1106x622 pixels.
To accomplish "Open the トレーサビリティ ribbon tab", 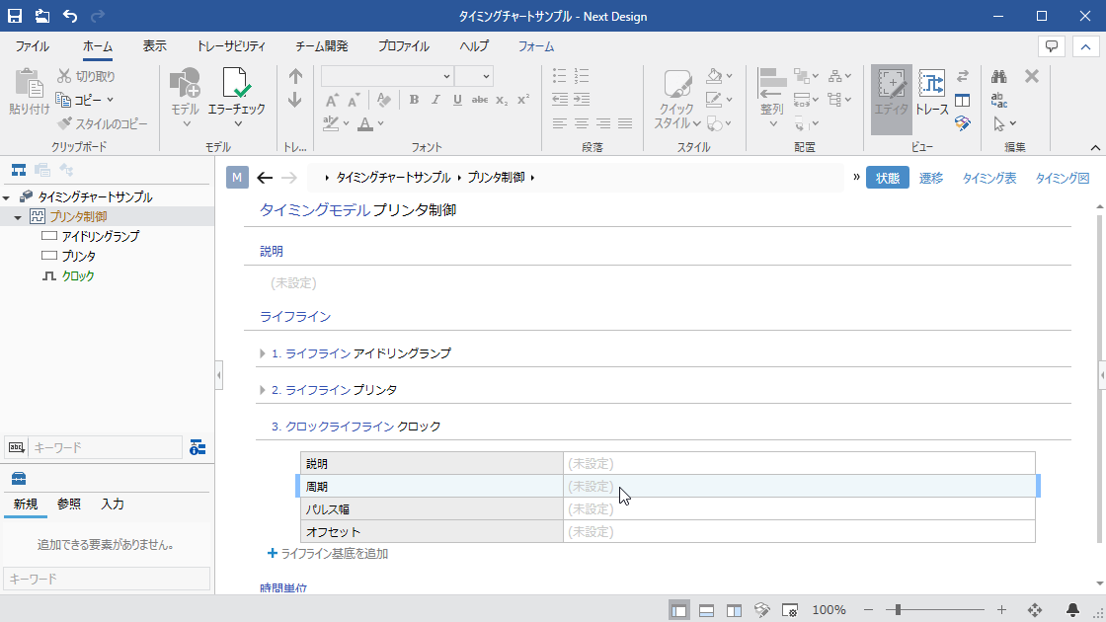I will 231,46.
